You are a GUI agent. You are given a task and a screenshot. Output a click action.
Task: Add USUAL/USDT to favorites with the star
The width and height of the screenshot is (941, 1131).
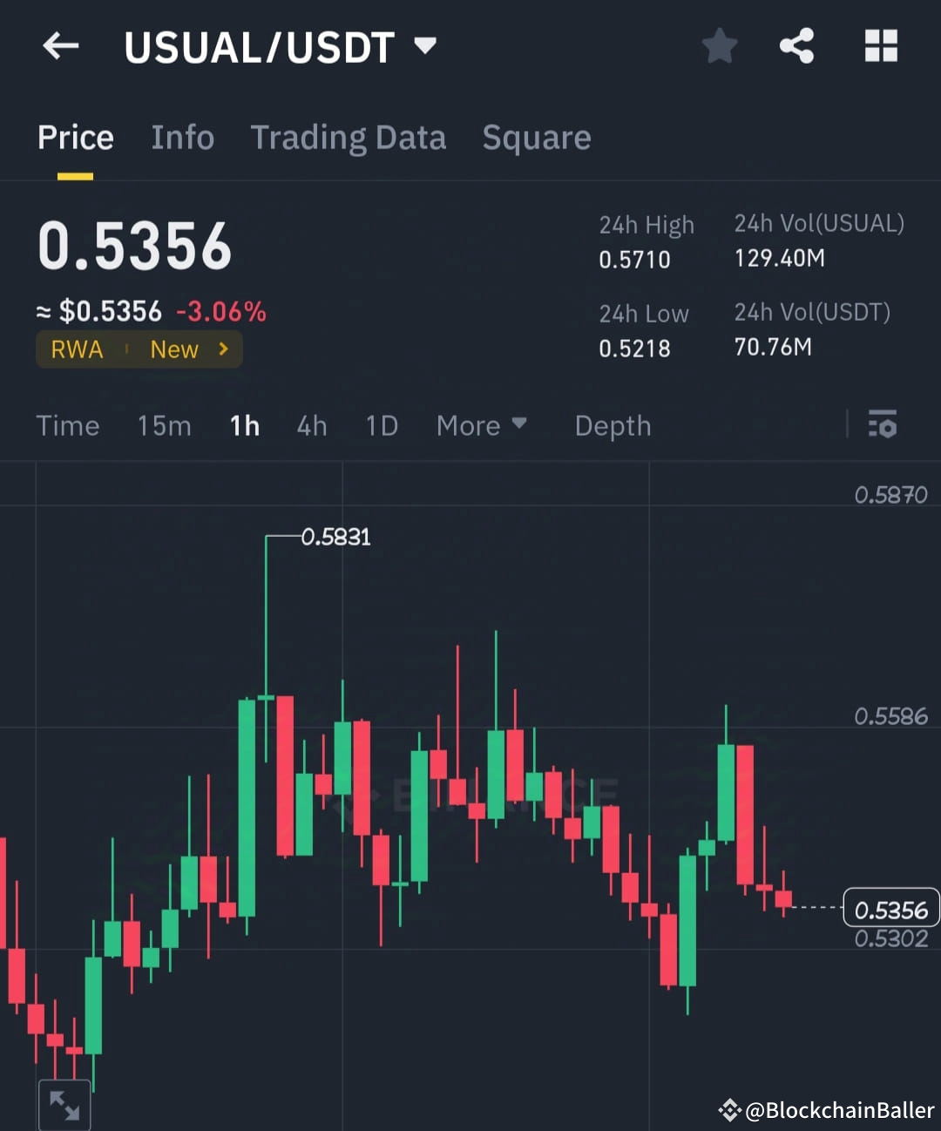[720, 47]
